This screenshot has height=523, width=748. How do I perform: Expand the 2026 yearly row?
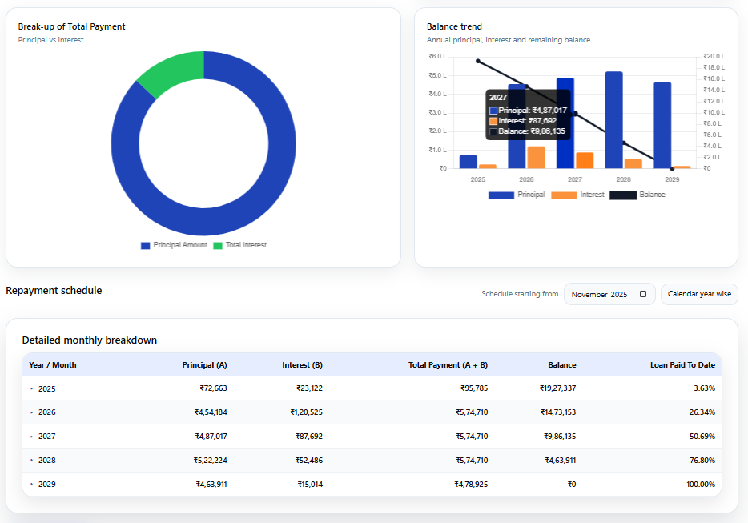tap(32, 412)
